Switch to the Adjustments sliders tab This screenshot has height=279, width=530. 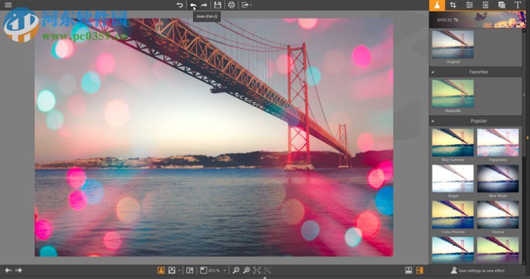click(469, 5)
